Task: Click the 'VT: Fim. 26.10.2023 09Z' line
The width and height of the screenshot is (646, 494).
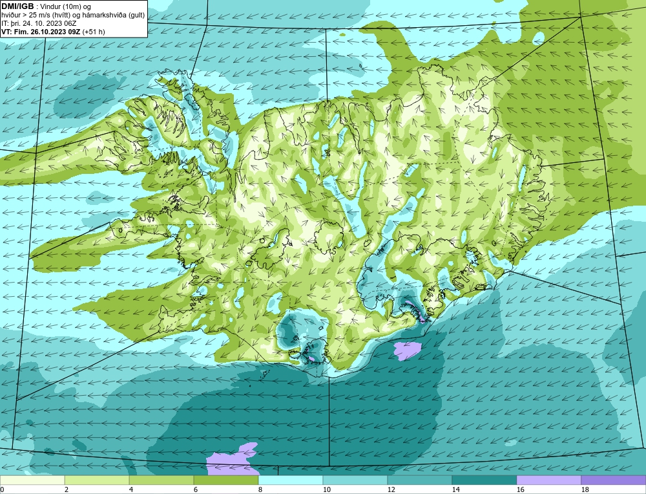Action: coord(41,32)
